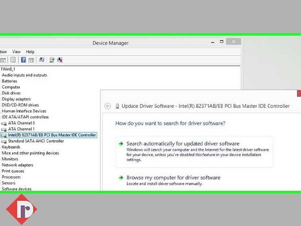Click the blue Help toolbar icon
Screen dimensions: 301x226
click(24, 60)
